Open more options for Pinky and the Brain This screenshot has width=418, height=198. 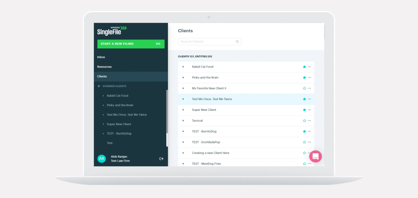pyautogui.click(x=309, y=78)
